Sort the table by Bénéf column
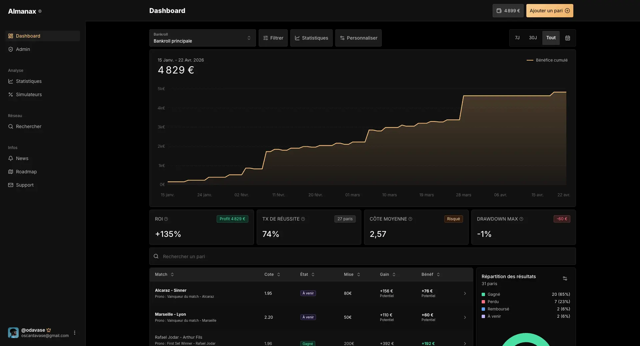 (x=431, y=274)
